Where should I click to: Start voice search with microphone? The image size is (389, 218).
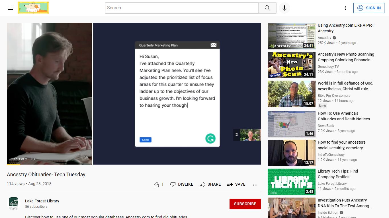click(284, 8)
